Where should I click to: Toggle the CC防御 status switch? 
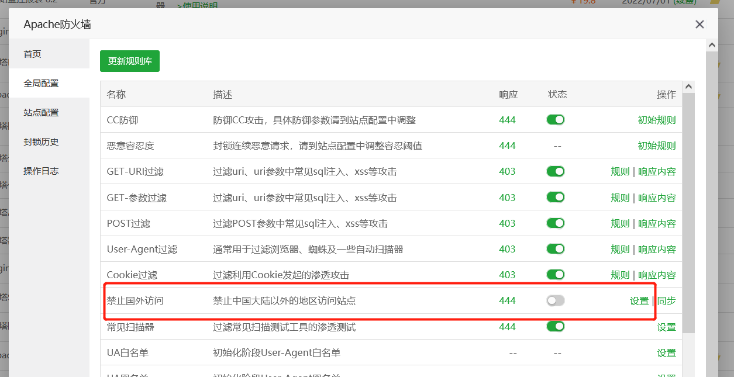pyautogui.click(x=556, y=120)
